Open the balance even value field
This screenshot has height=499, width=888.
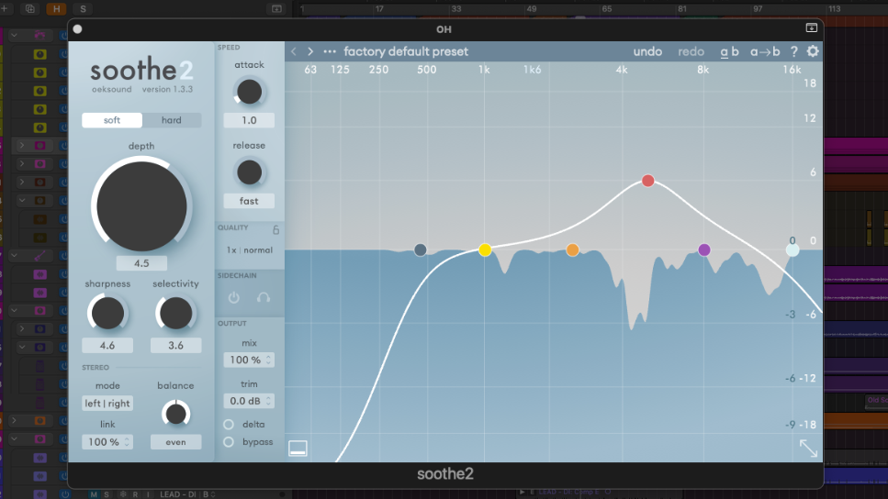tap(175, 442)
